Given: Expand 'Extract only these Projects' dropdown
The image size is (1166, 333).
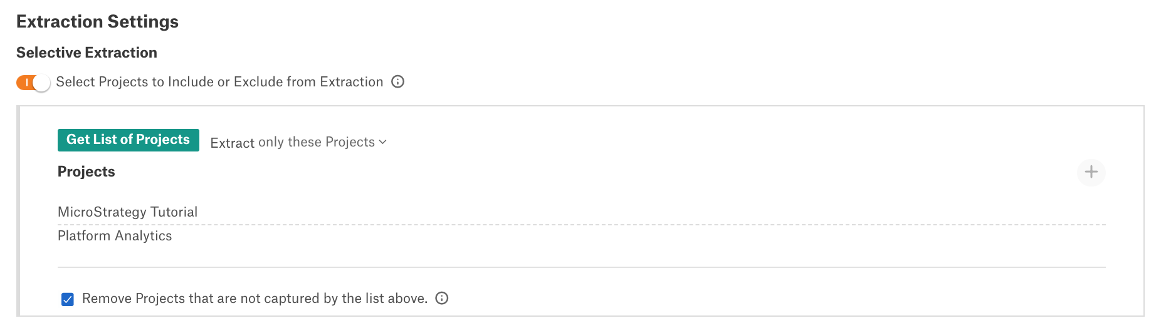Looking at the screenshot, I should 298,143.
